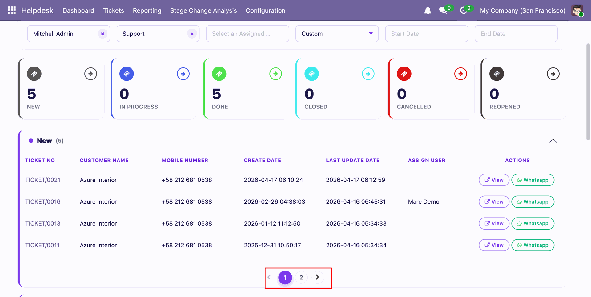The width and height of the screenshot is (591, 297).
Task: Open the activities clock icon with badge 2
Action: coord(464,10)
